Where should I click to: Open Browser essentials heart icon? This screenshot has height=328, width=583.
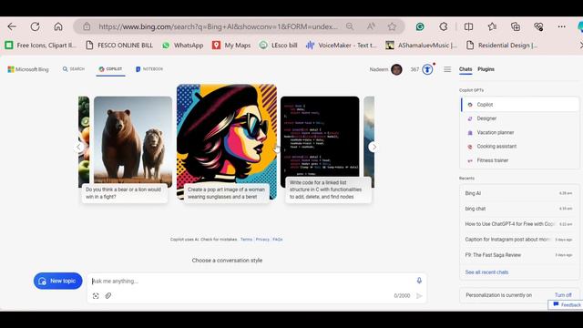point(538,26)
